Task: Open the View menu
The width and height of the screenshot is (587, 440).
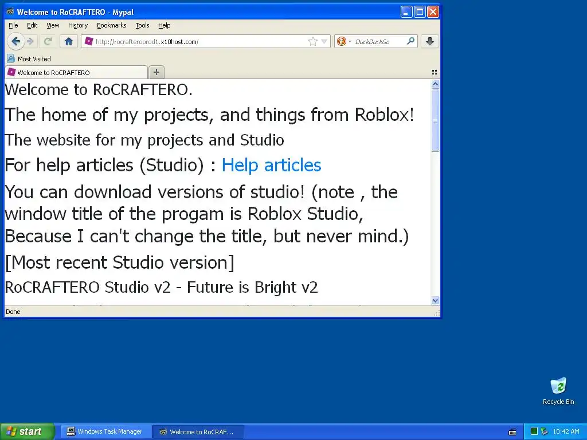Action: point(53,25)
